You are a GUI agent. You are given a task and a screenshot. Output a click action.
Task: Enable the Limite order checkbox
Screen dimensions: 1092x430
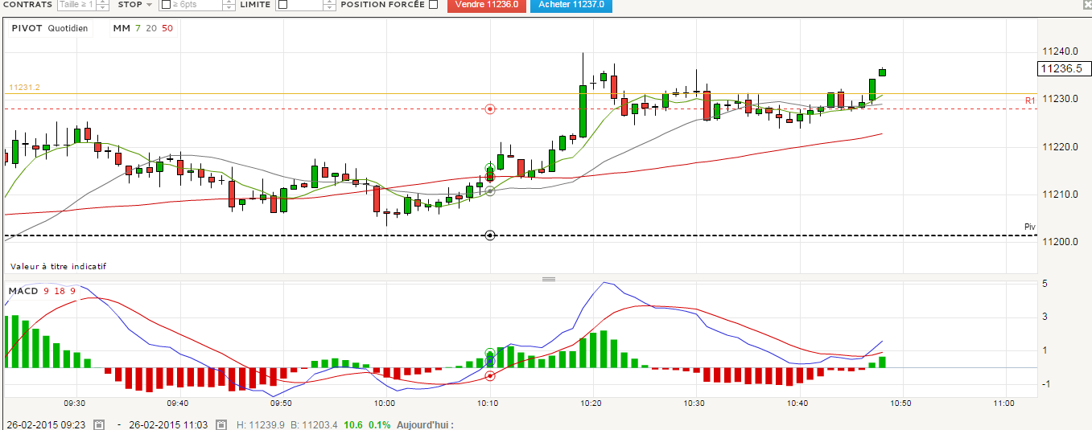(282, 5)
